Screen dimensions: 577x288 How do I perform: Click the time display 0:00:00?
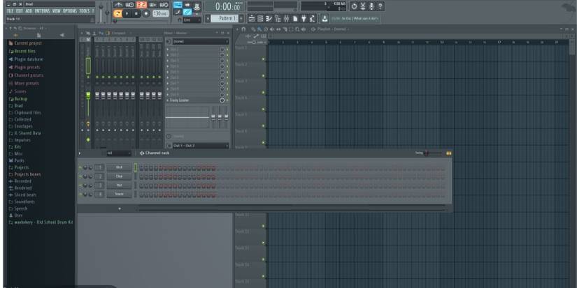click(x=227, y=6)
